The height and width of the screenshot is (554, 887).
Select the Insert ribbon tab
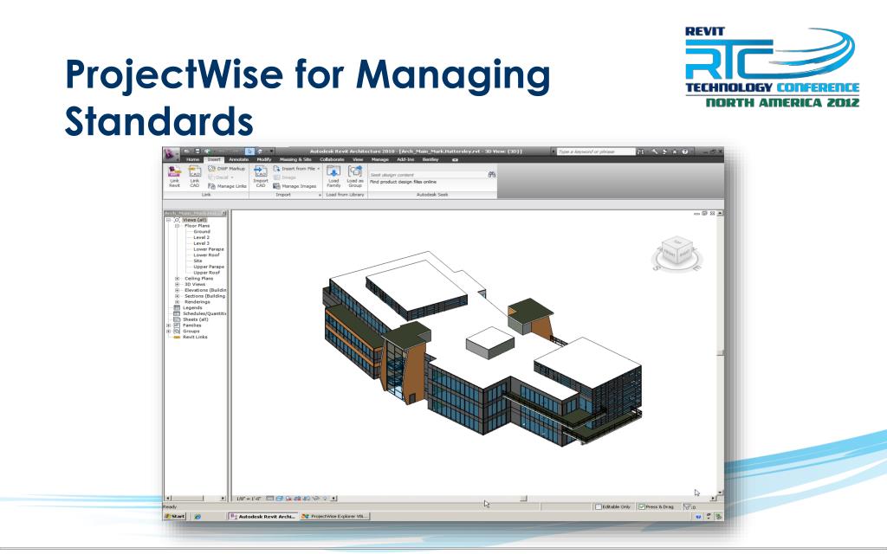pyautogui.click(x=214, y=160)
